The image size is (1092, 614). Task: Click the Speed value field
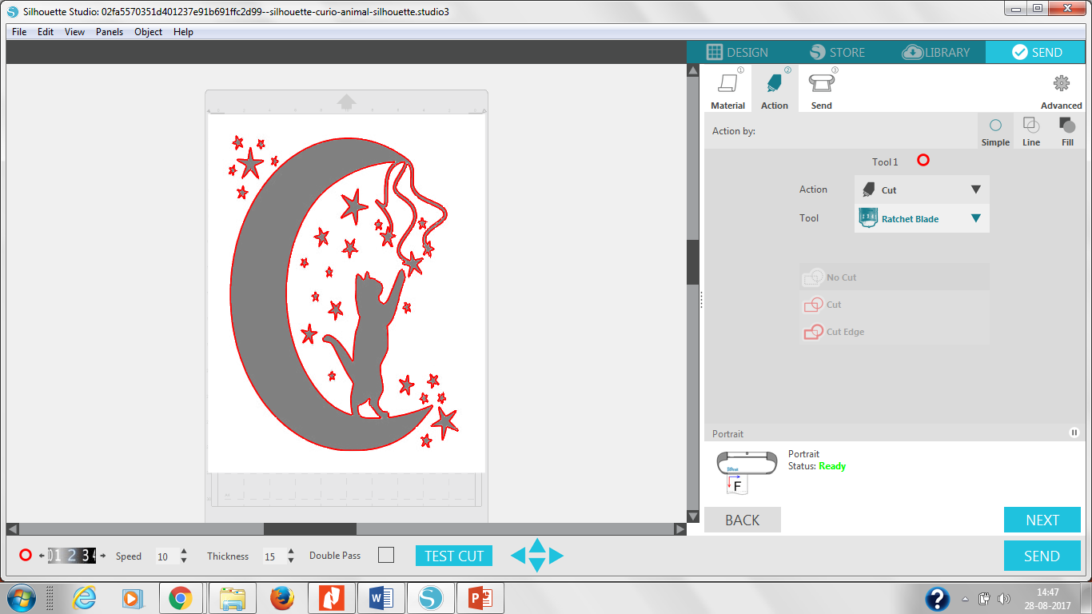166,556
